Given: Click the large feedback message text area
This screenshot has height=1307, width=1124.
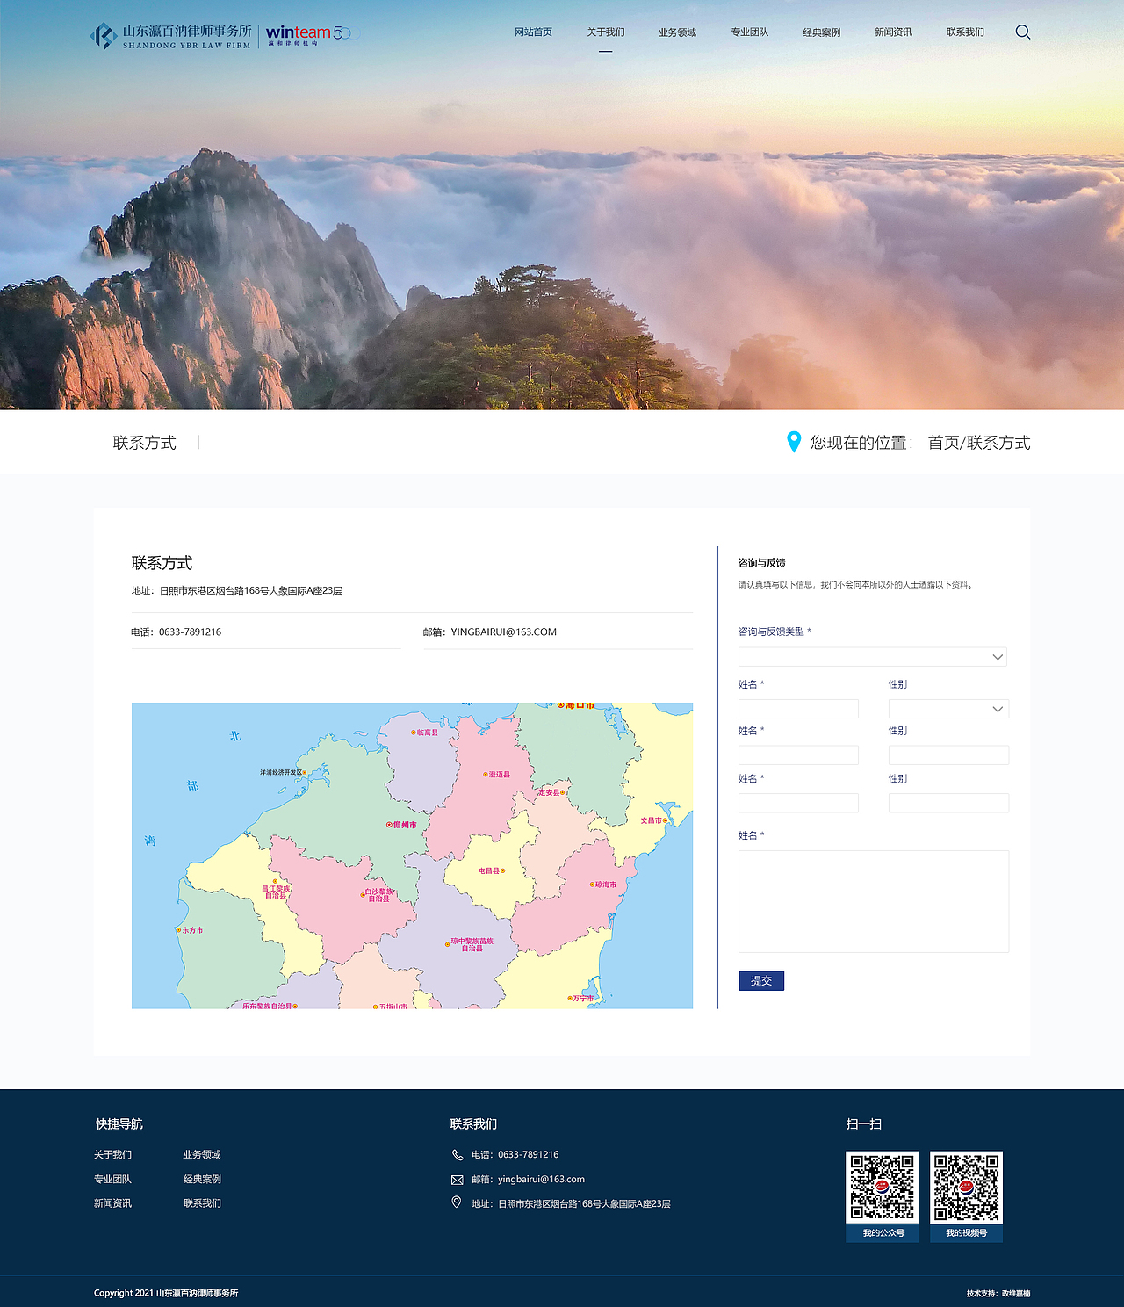Looking at the screenshot, I should (873, 899).
